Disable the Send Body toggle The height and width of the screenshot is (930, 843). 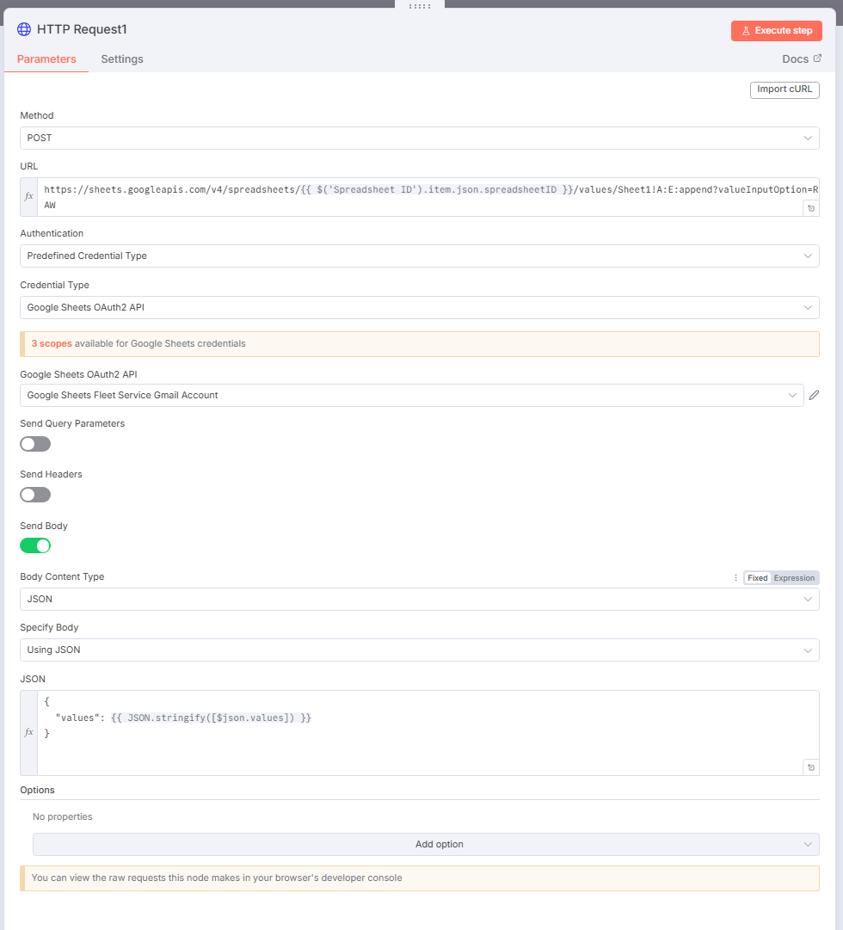[35, 545]
